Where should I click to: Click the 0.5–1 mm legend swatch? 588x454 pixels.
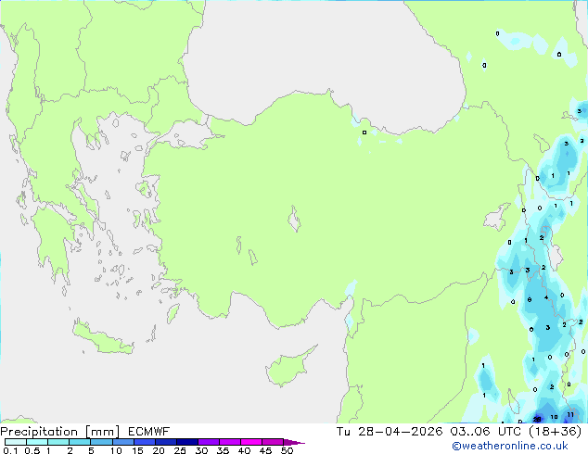coord(37,442)
